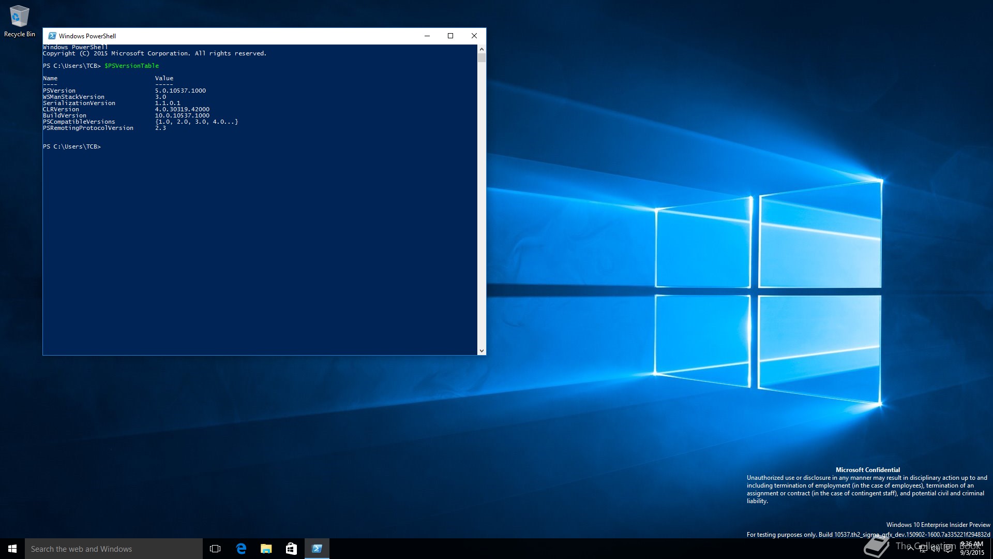Open Task View from the taskbar

(215, 549)
